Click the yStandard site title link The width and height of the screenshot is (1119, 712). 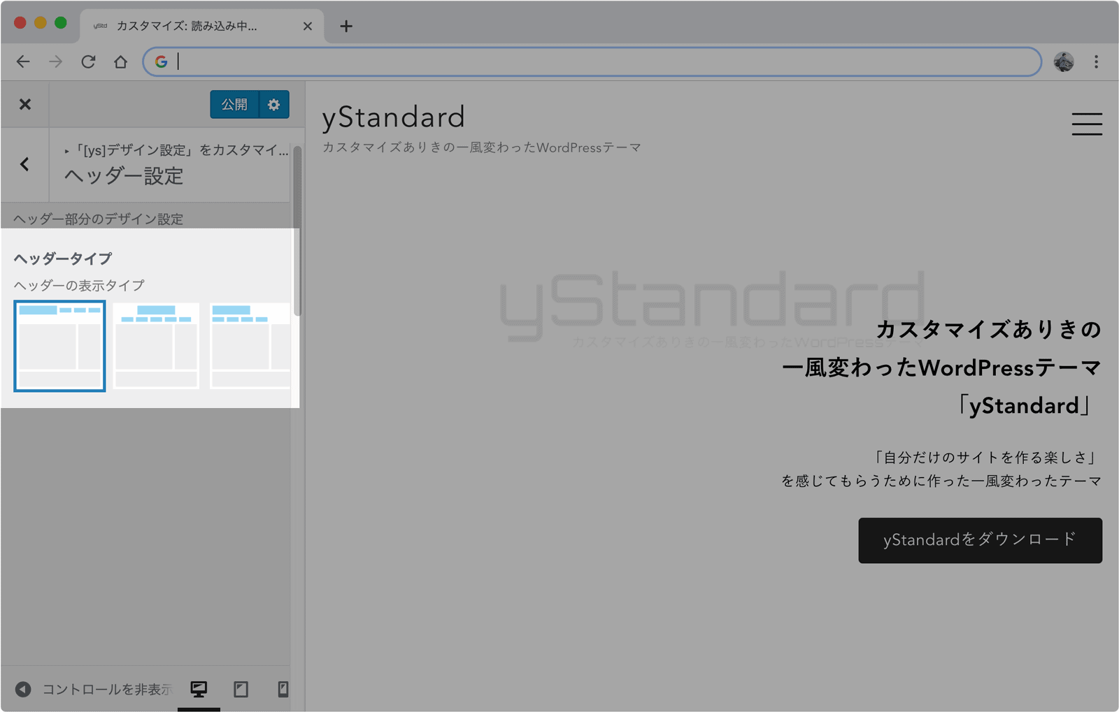tap(393, 117)
